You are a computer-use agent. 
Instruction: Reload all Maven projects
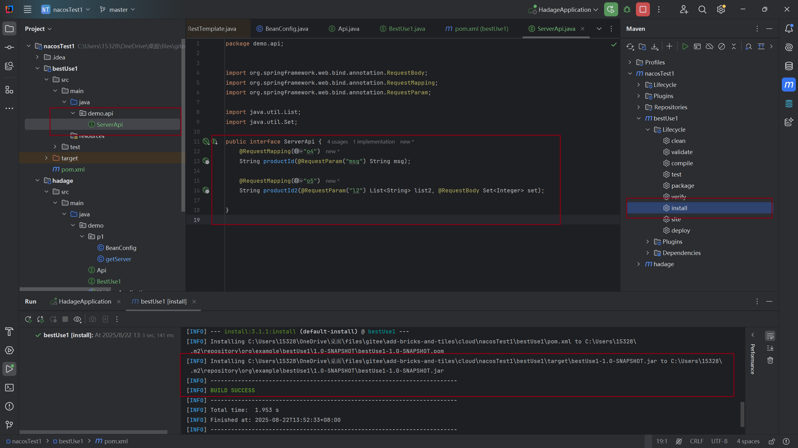pos(630,47)
